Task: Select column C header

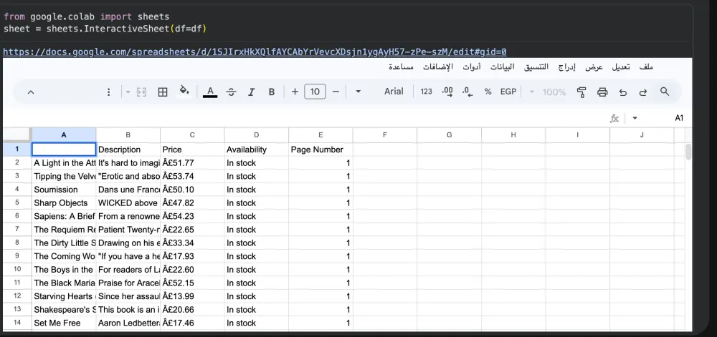Action: (x=192, y=135)
